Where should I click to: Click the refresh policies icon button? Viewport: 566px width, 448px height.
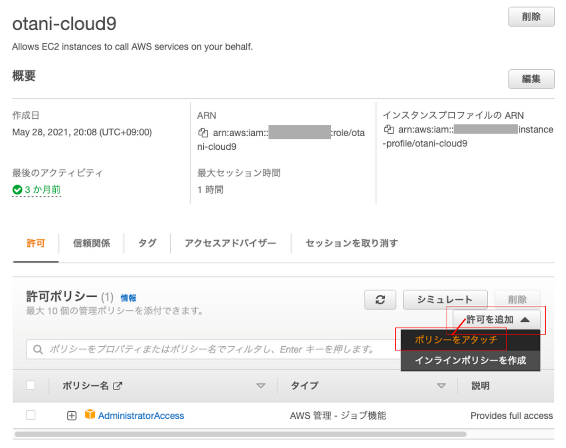[381, 300]
